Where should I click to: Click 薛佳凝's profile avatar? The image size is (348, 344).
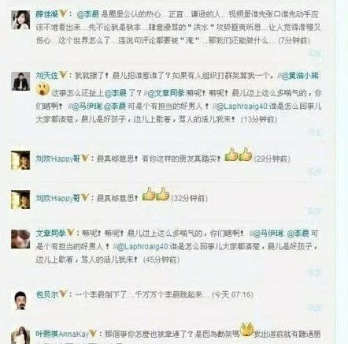point(20,20)
